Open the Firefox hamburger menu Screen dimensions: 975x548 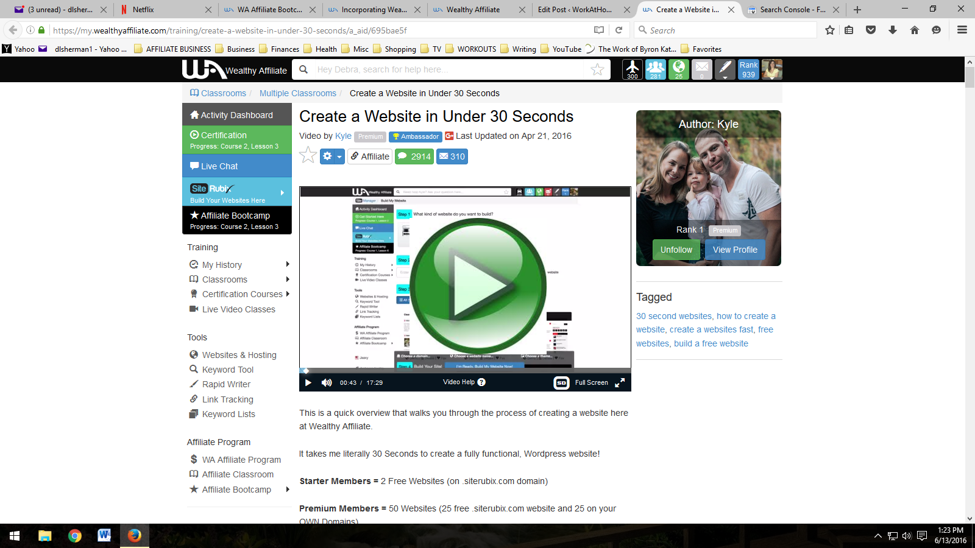click(x=962, y=30)
